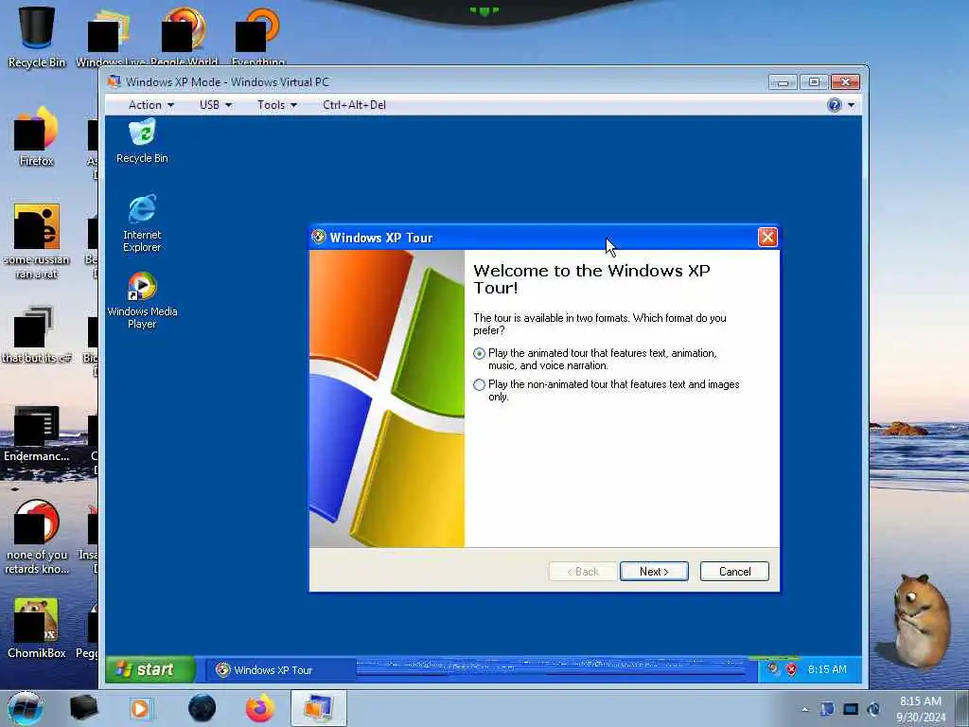Viewport: 969px width, 727px height.
Task: Open the dropdown arrow beside the help icon
Action: [x=851, y=106]
